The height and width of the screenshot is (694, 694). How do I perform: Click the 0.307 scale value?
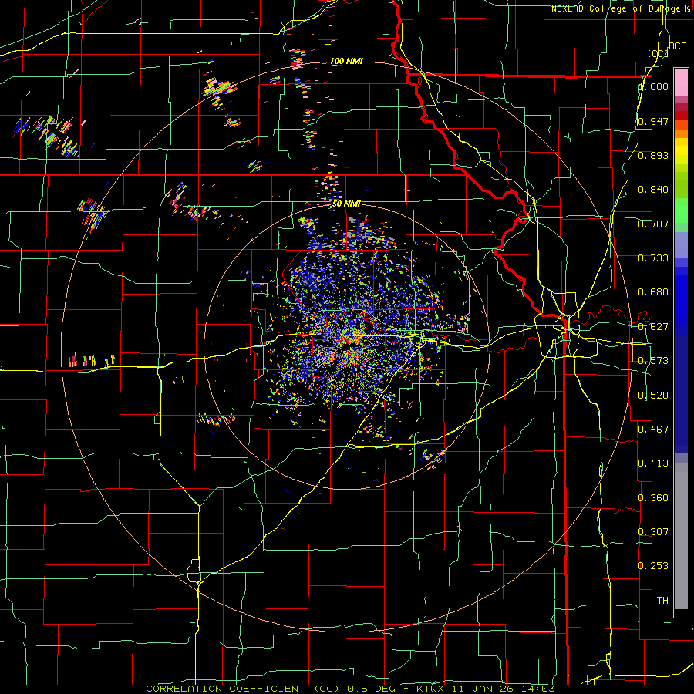click(653, 532)
